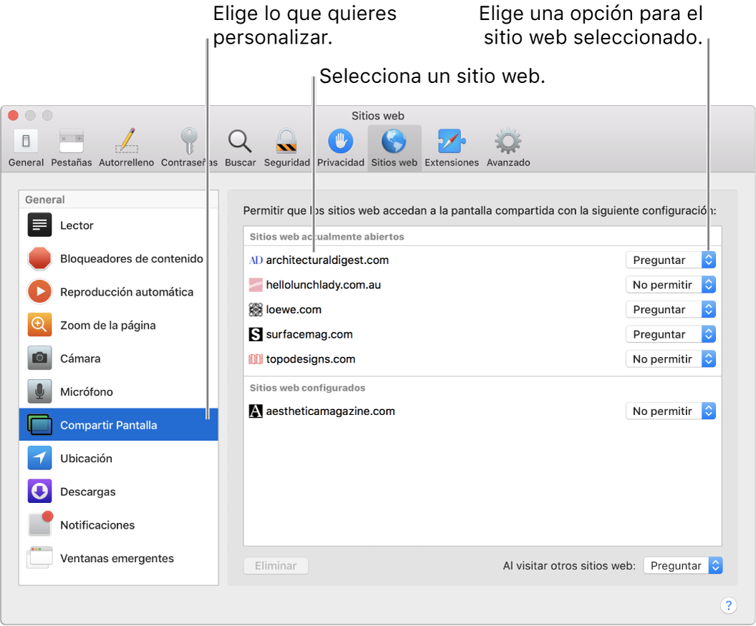This screenshot has width=756, height=626.
Task: Change the No permitir dropdown for hellolunchlady.com.au
Action: (670, 284)
